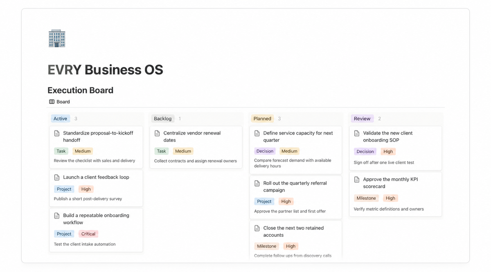Click Milestone tag on monthly KPI scorecard card
The height and width of the screenshot is (272, 491).
[x=366, y=198]
